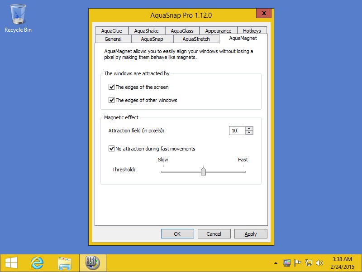This screenshot has height=272, width=362.
Task: Open the Action Center flag icon
Action: [x=297, y=263]
